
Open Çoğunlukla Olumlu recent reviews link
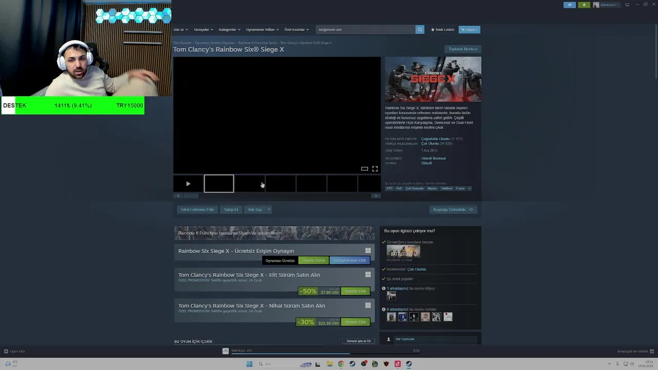click(435, 139)
